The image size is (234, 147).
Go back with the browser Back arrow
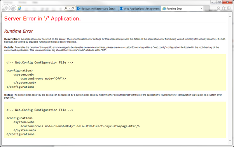(x=6, y=8)
